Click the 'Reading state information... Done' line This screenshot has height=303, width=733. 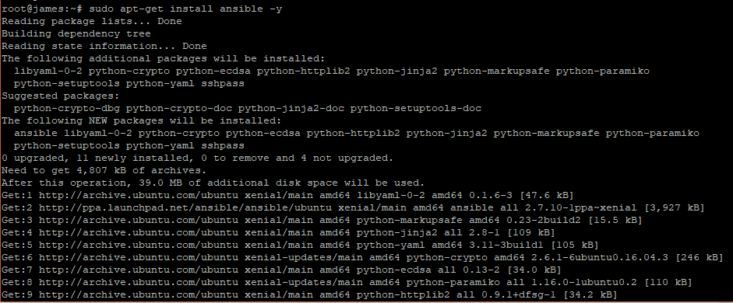click(104, 46)
